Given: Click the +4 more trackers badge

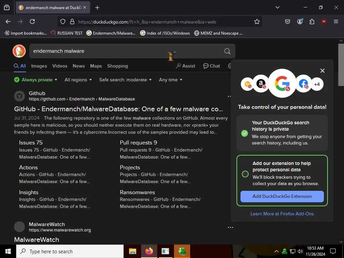Looking at the screenshot, I should point(317,84).
